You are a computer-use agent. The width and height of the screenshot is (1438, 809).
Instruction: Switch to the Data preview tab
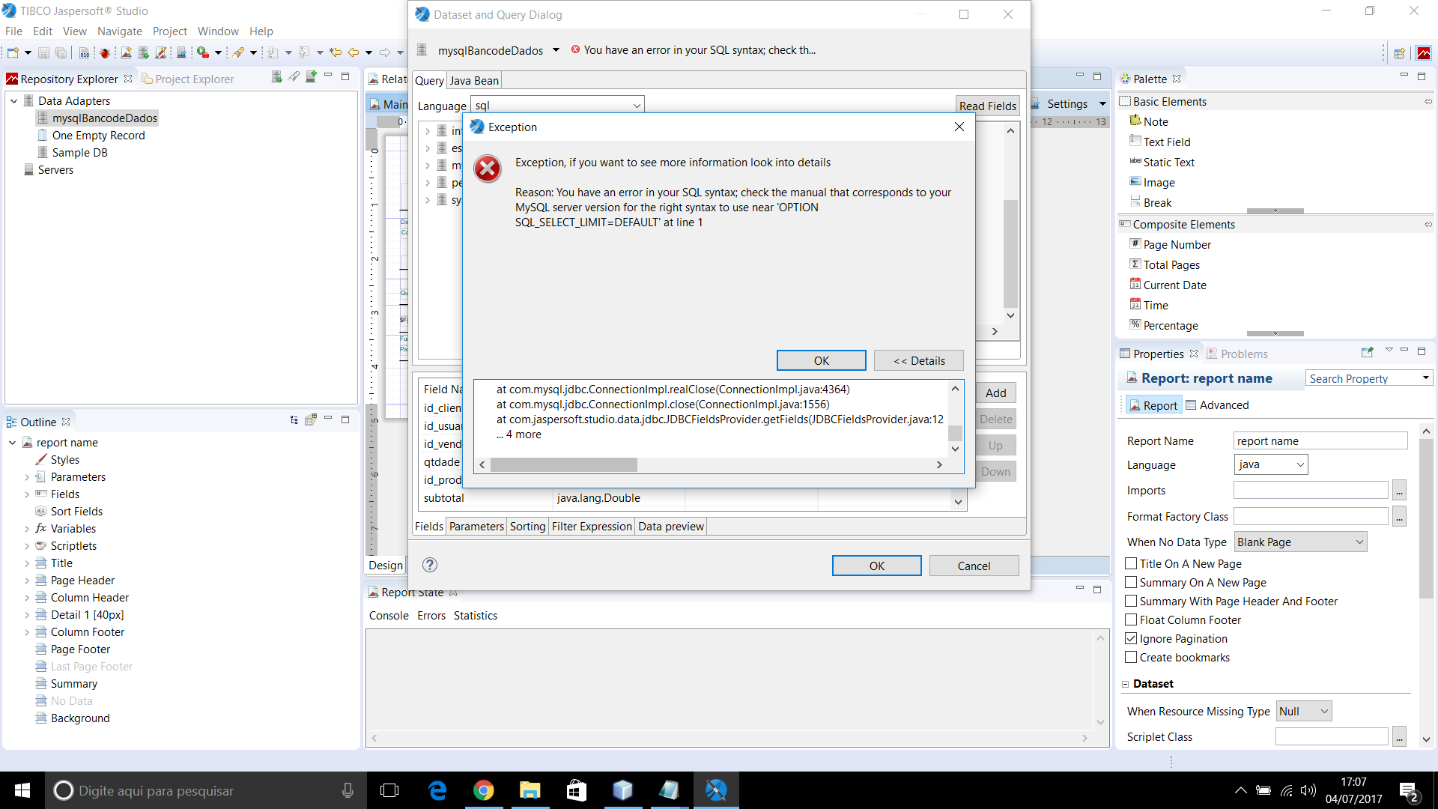670,527
